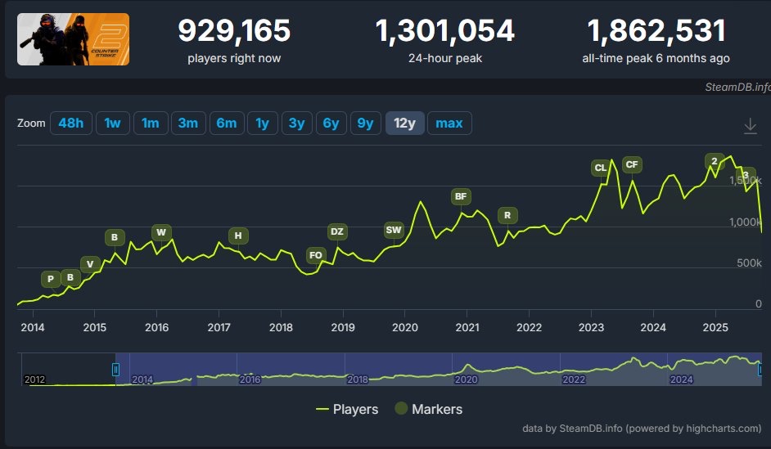Click the 3 marker in 2025
The height and width of the screenshot is (449, 771).
pyautogui.click(x=746, y=175)
